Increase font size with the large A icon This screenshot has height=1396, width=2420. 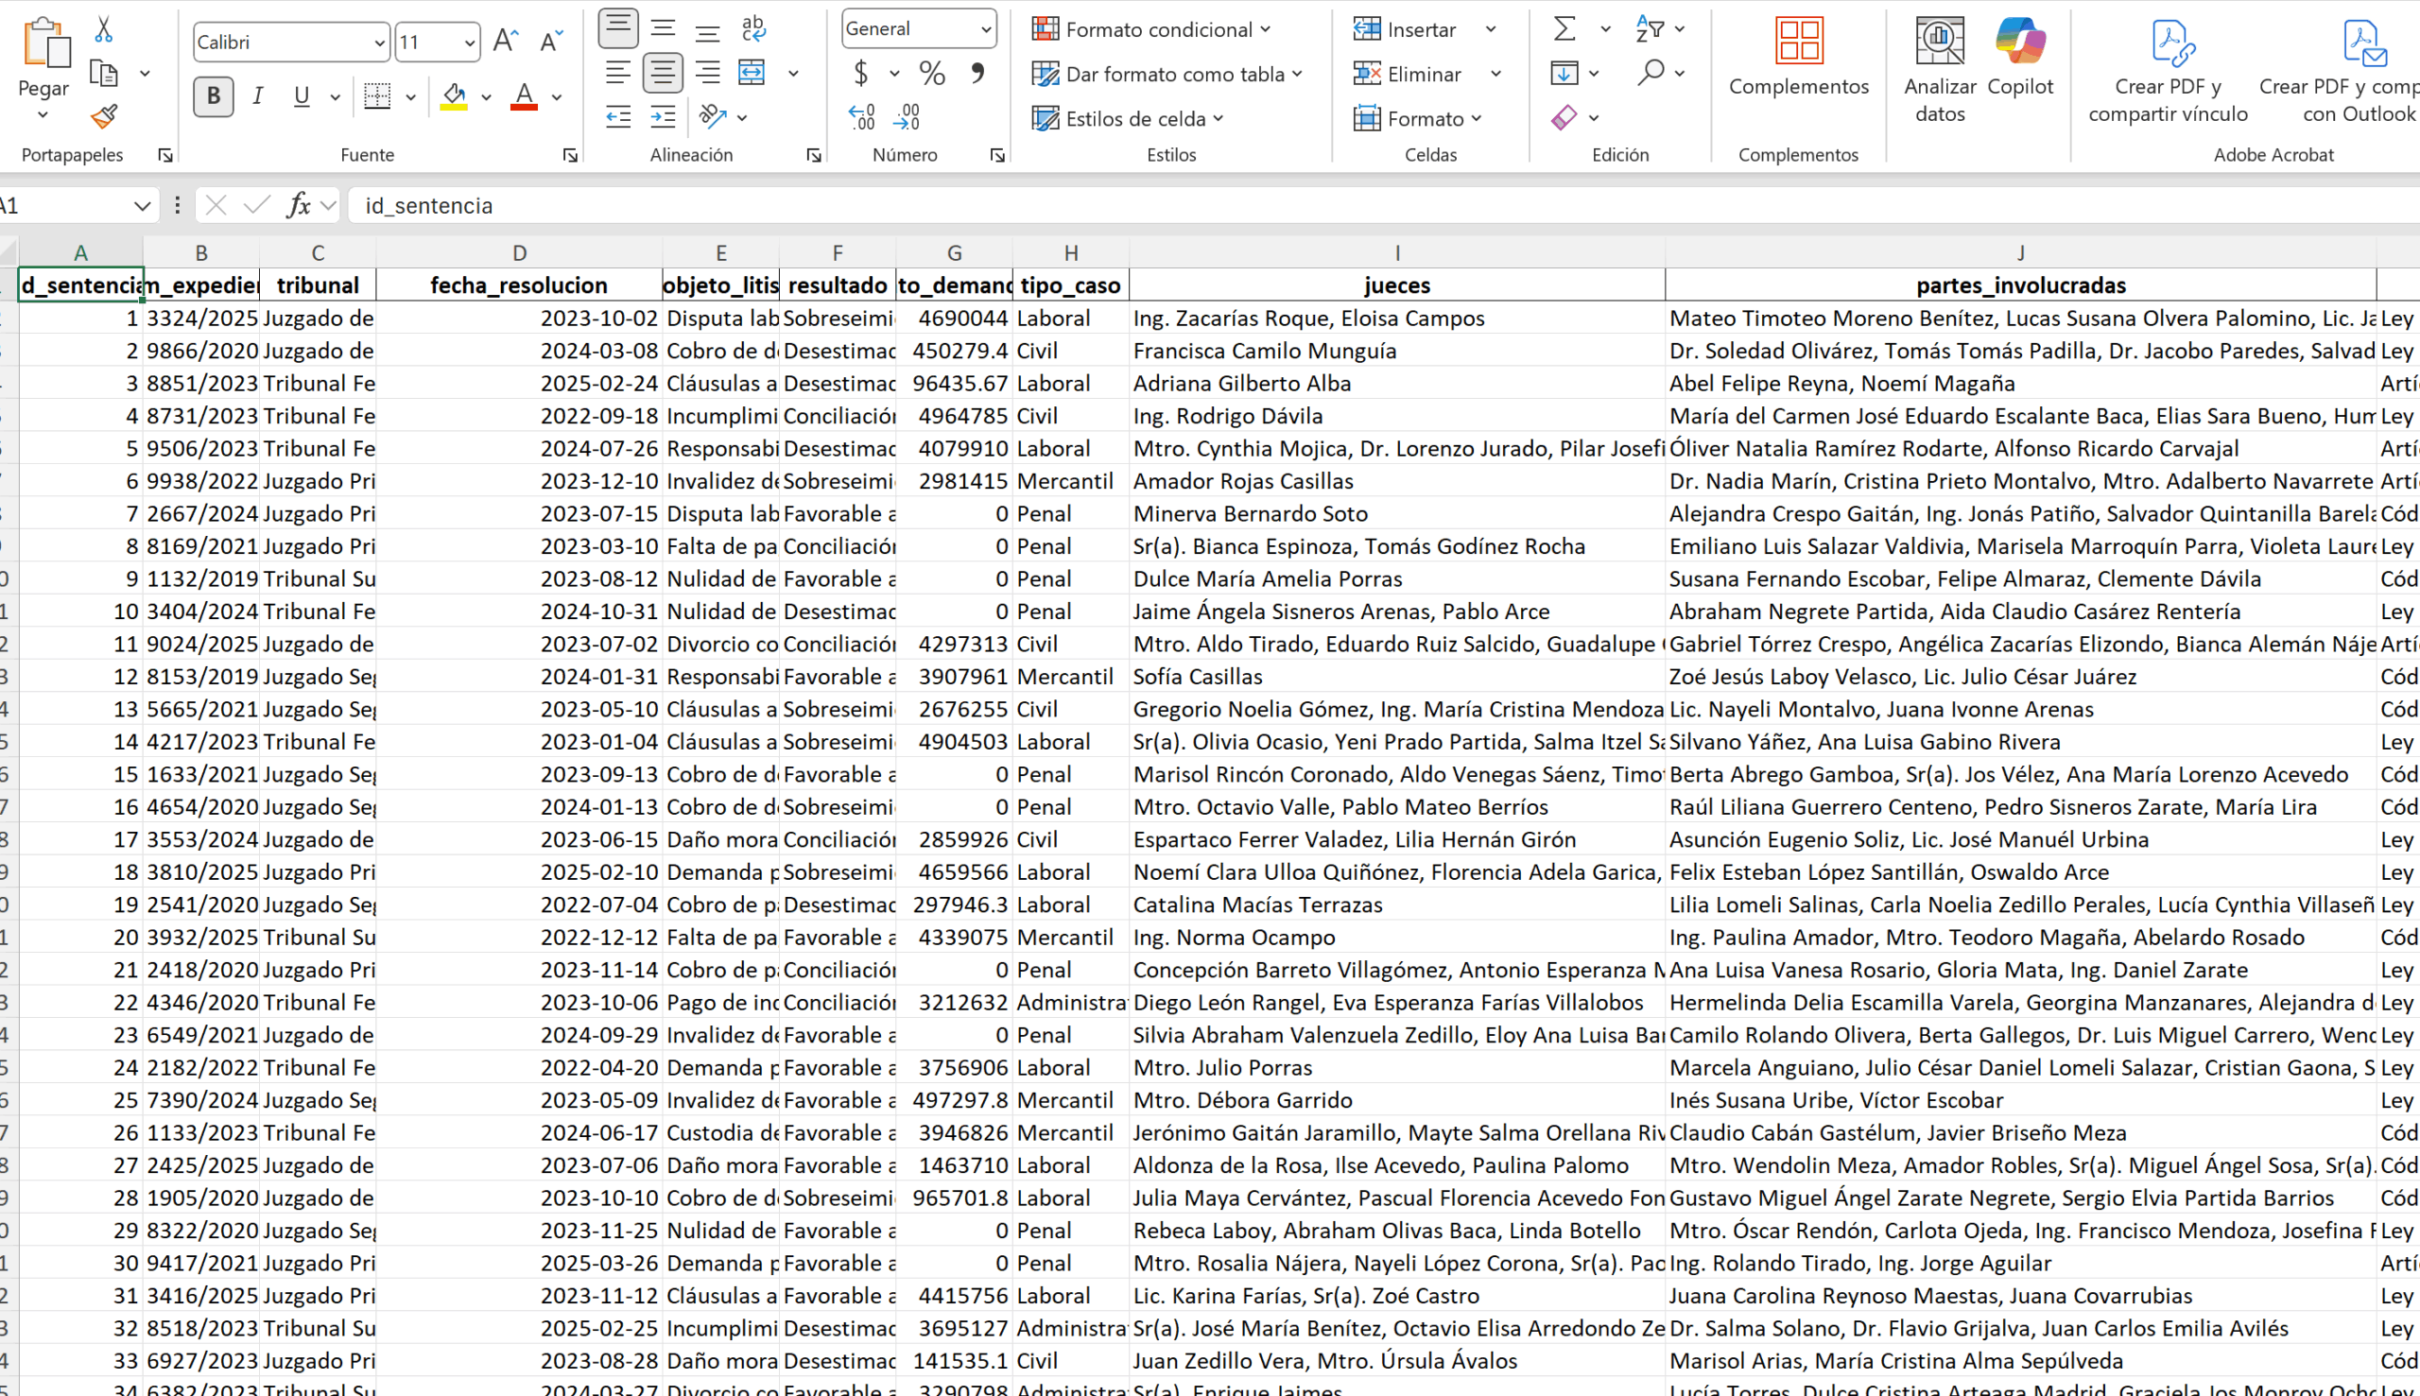506,42
